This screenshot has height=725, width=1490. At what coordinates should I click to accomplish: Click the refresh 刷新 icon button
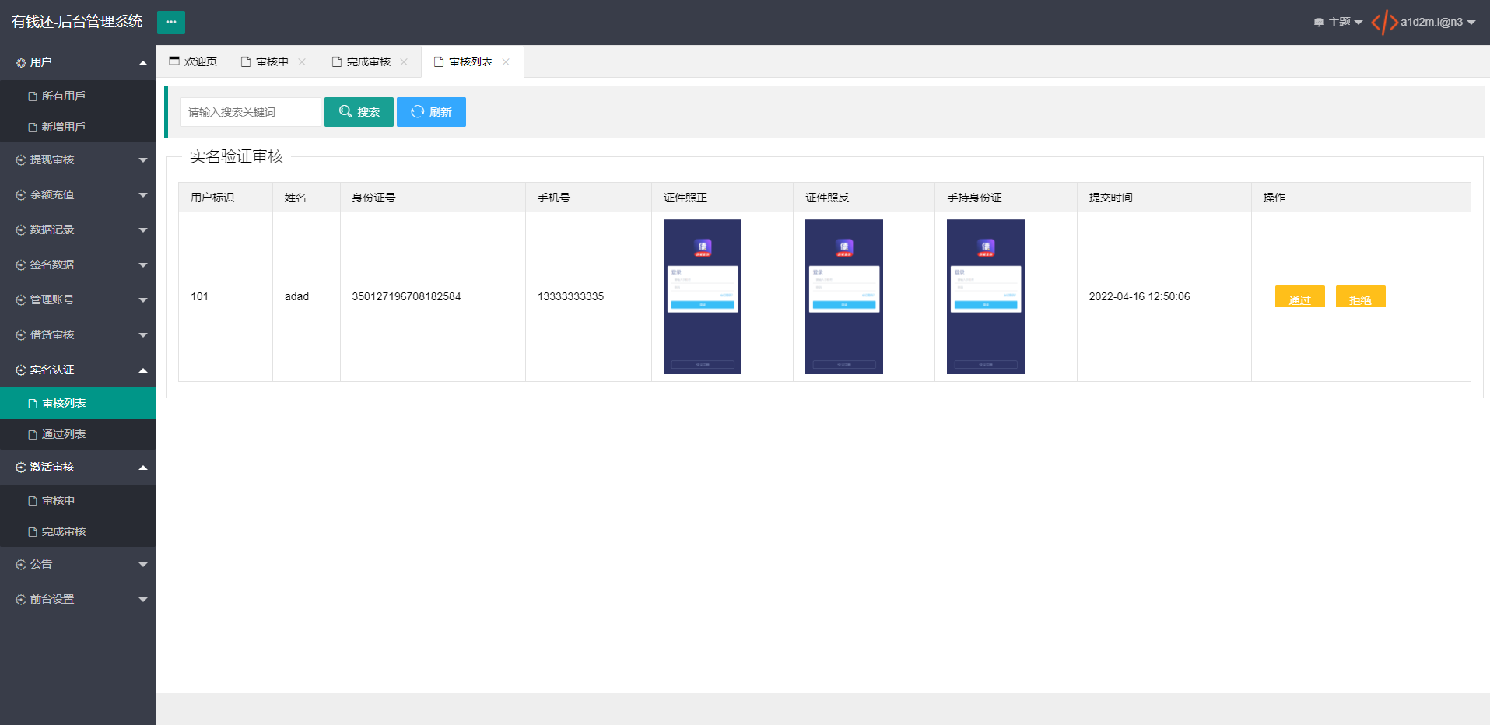pyautogui.click(x=431, y=112)
